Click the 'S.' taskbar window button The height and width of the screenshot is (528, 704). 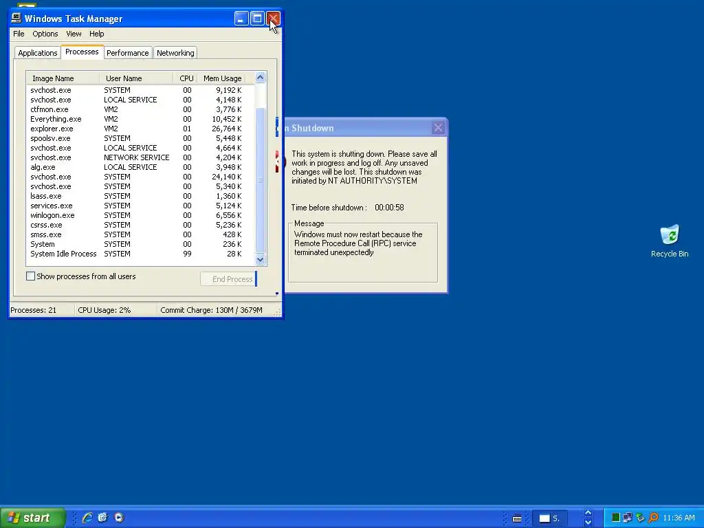point(549,518)
